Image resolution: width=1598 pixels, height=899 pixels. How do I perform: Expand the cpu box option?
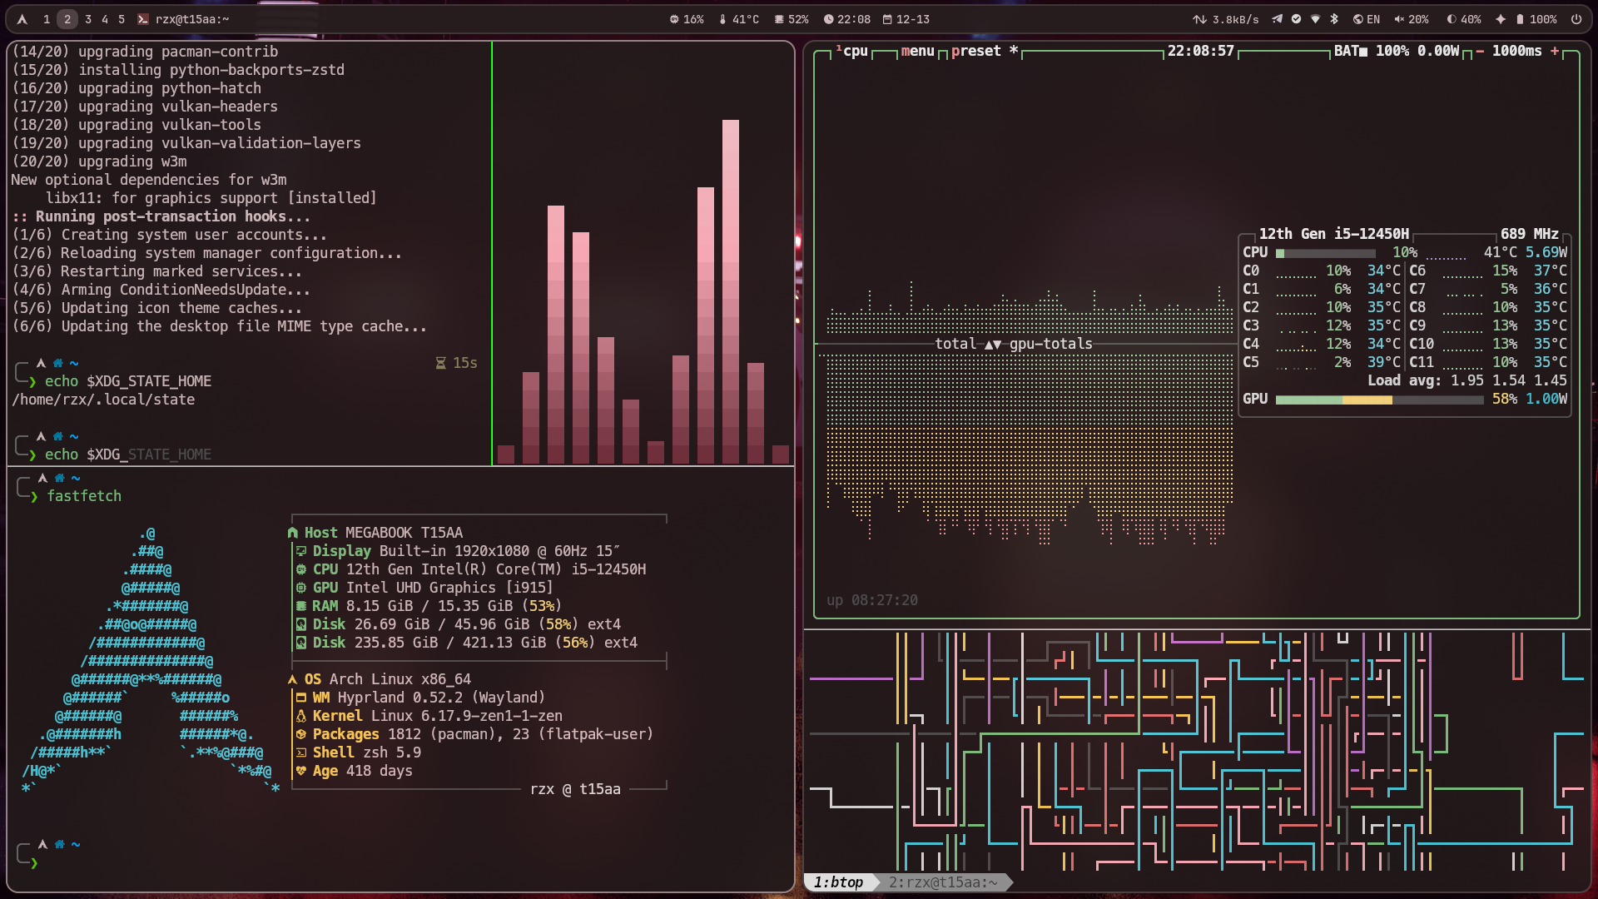tap(855, 52)
